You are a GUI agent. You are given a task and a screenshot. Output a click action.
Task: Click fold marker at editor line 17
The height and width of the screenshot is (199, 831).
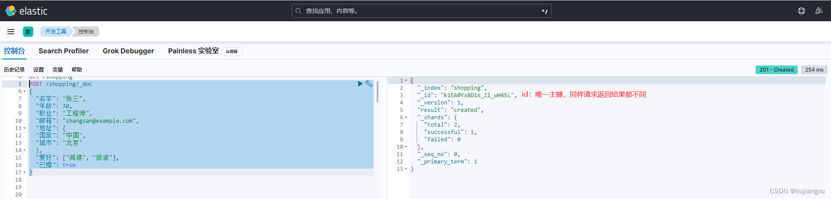(x=25, y=173)
